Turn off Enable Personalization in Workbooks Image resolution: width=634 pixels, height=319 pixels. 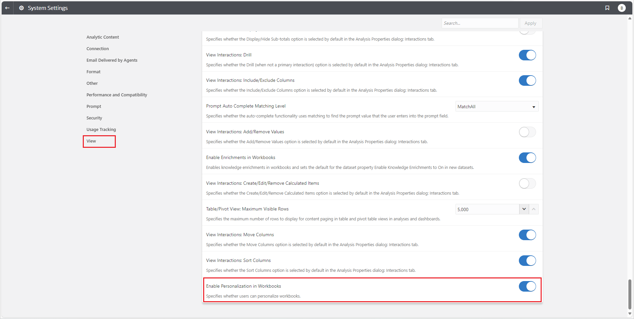(x=527, y=286)
